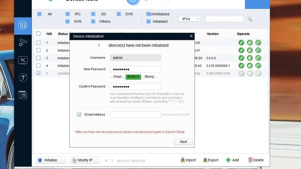The width and height of the screenshot is (301, 169).
Task: Click version 3.215.0000000.1 cell
Action: [x=218, y=66]
